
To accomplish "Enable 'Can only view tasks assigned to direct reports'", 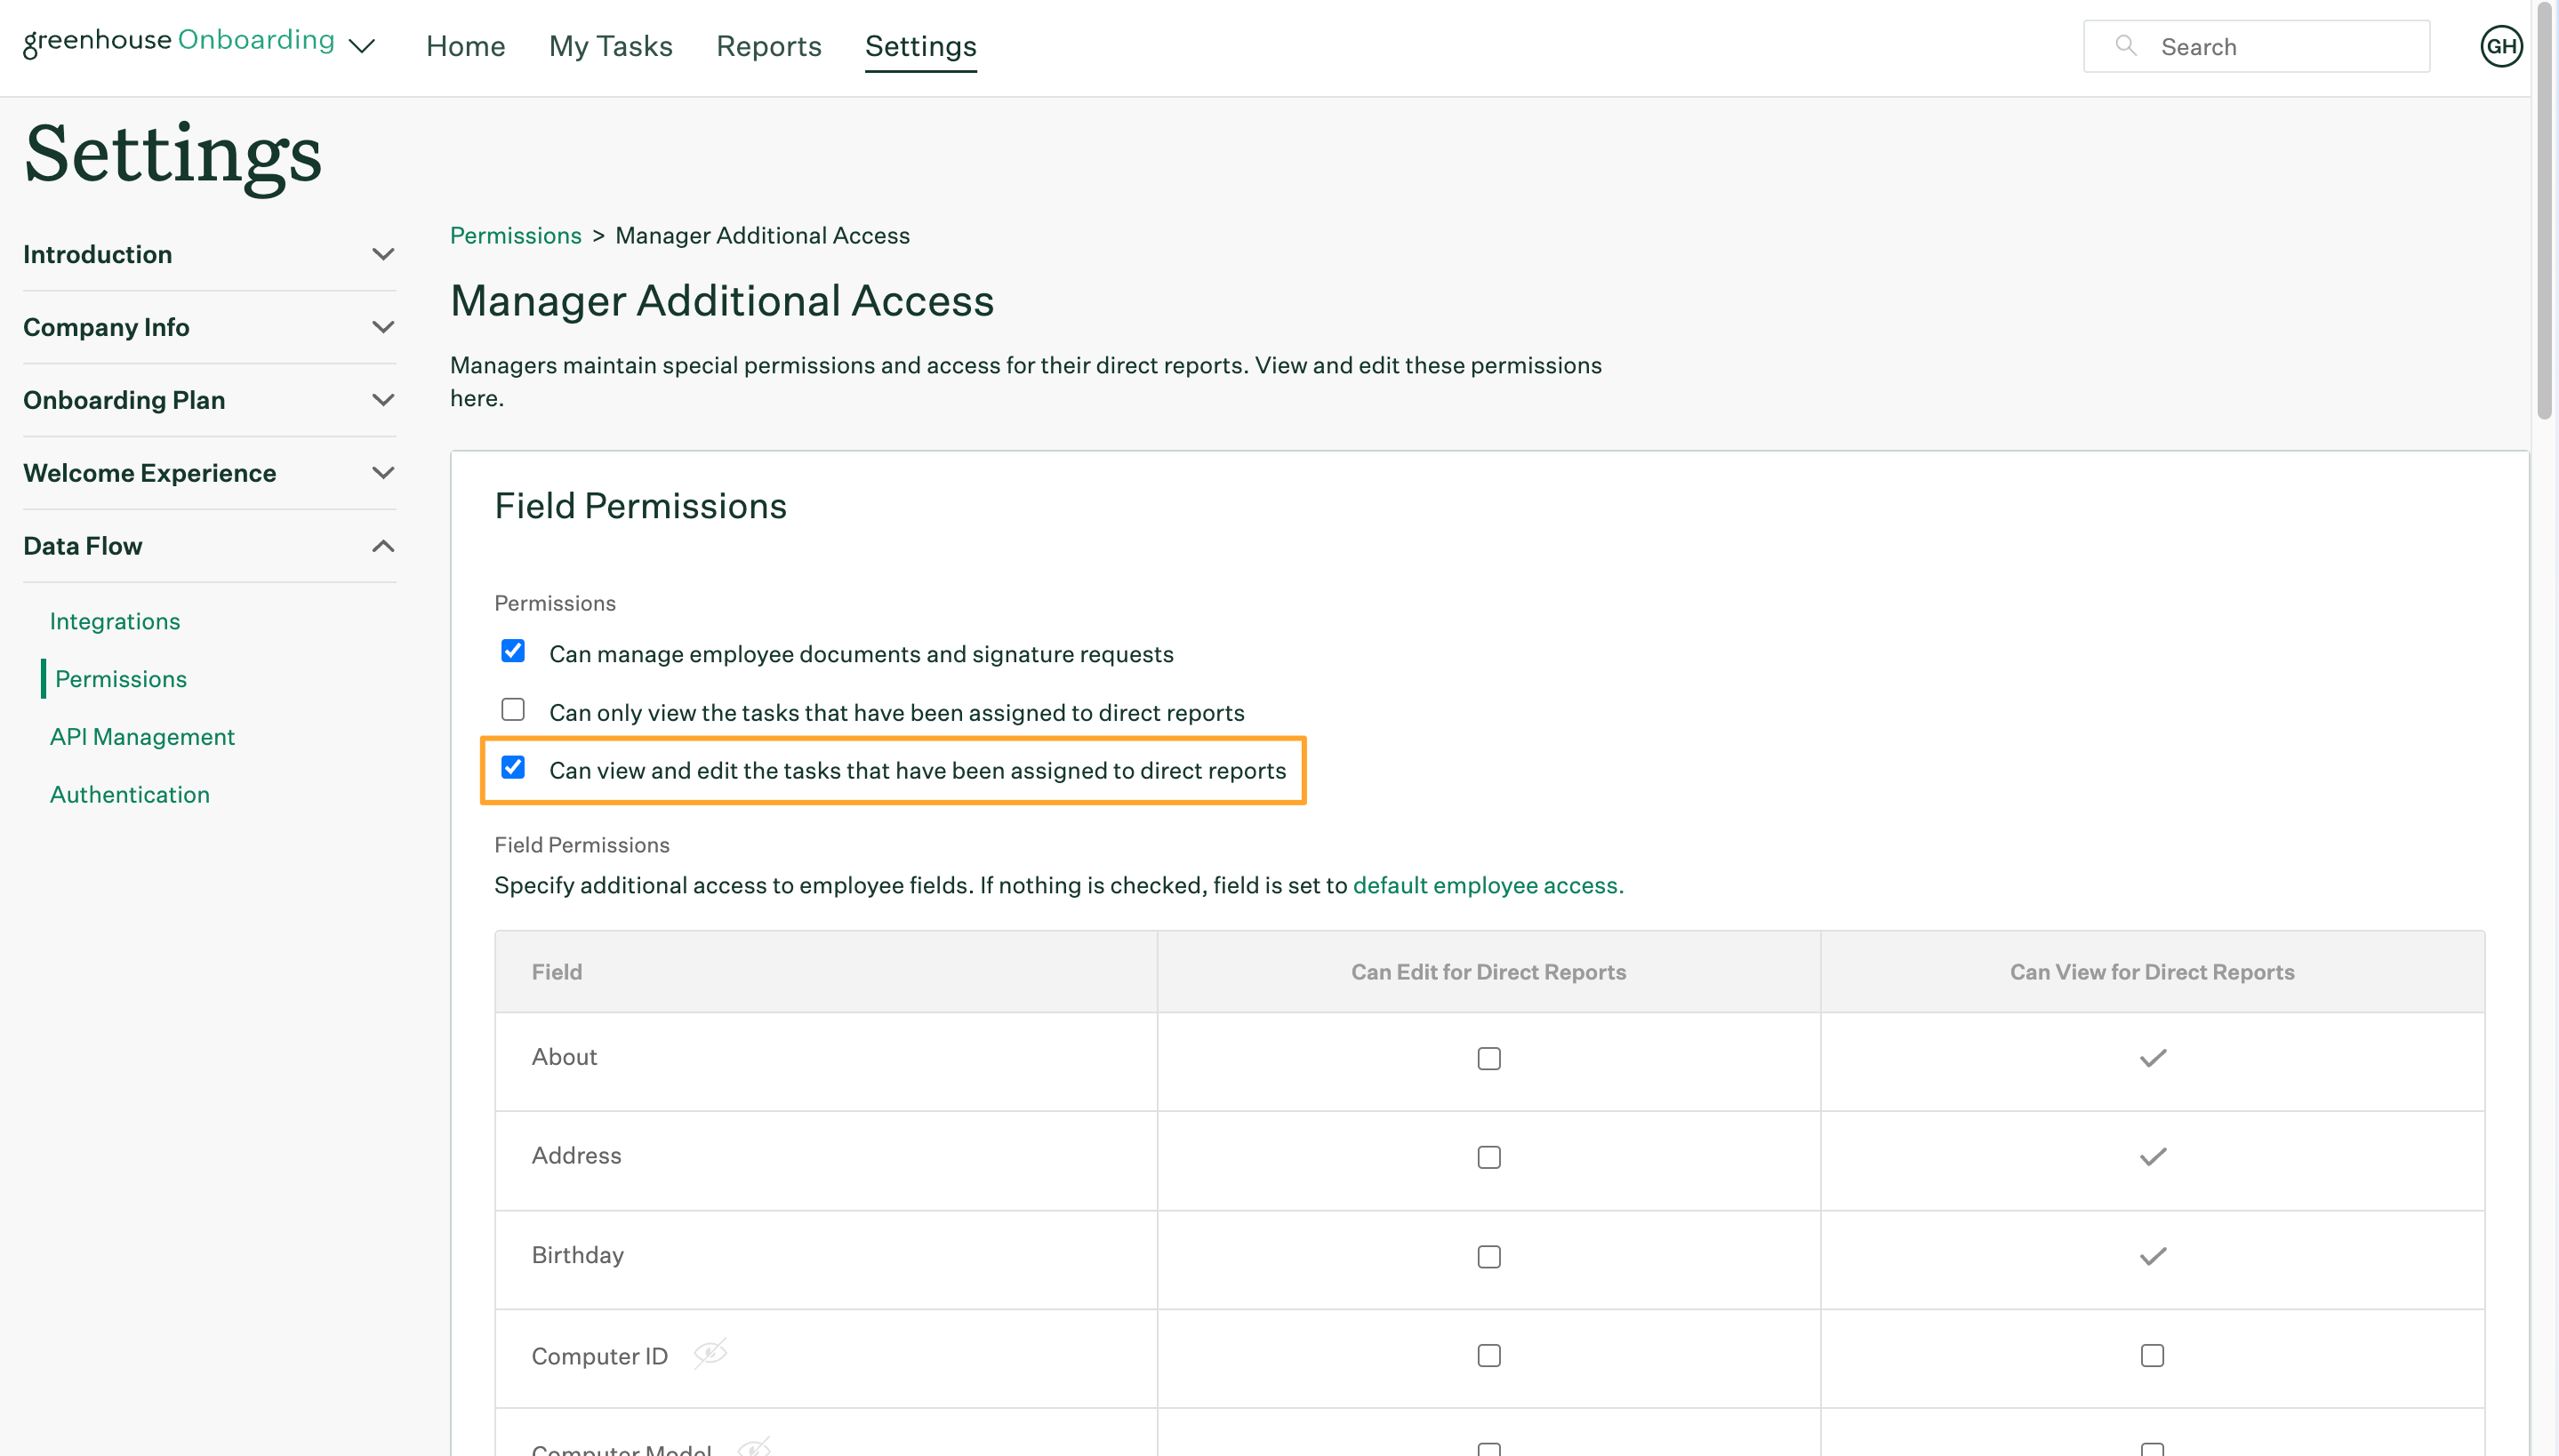I will click(x=511, y=709).
